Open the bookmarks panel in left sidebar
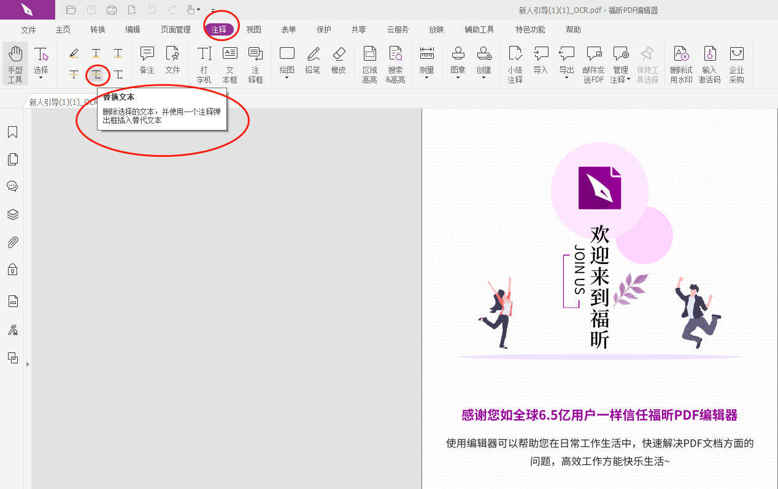 pyautogui.click(x=12, y=132)
